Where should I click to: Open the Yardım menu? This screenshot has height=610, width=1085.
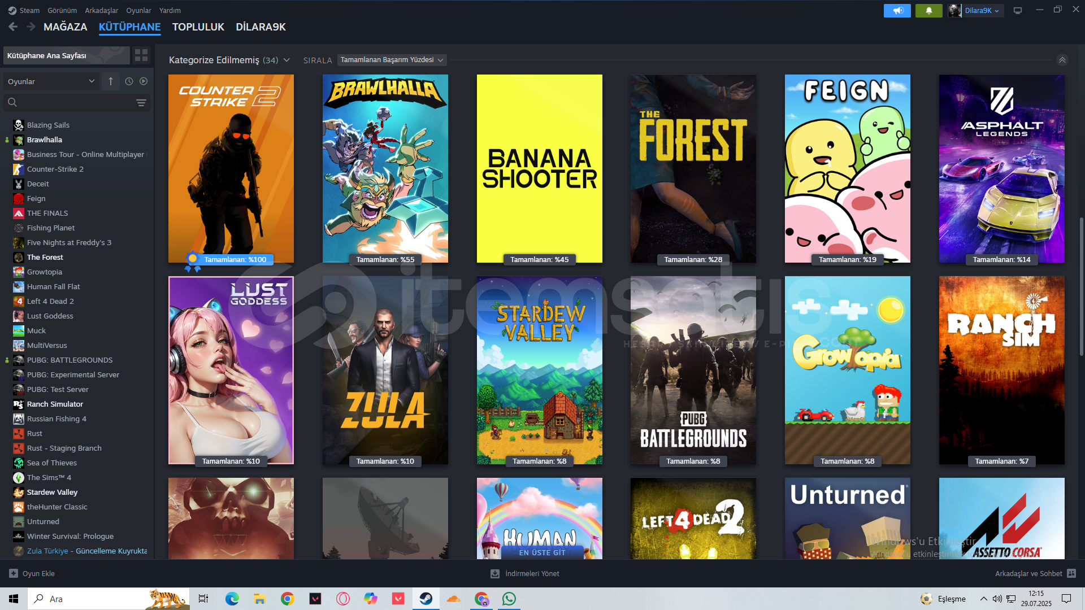[170, 11]
